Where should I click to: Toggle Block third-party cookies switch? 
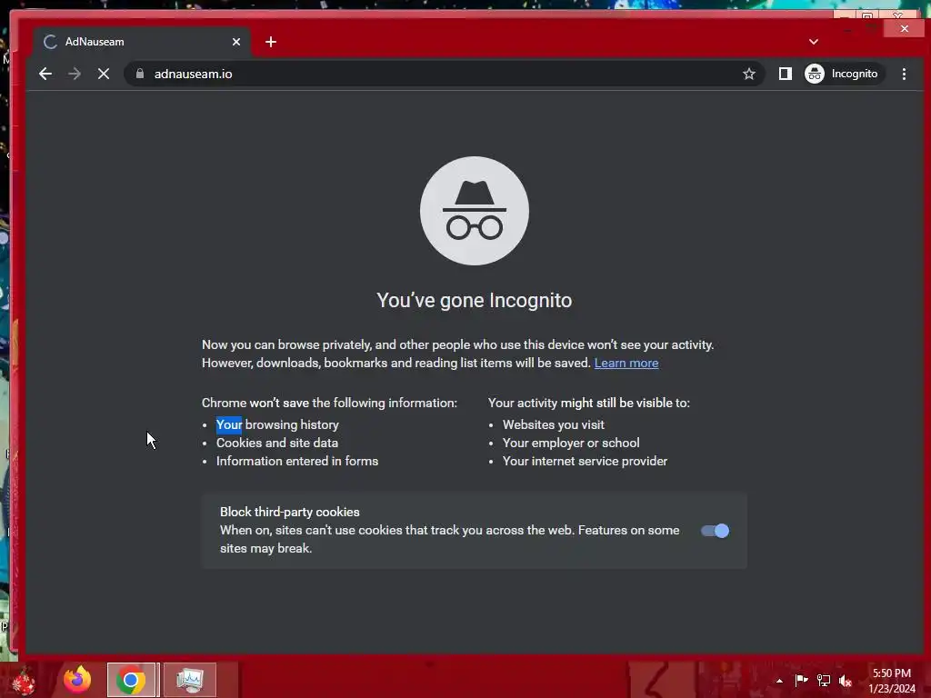(715, 531)
